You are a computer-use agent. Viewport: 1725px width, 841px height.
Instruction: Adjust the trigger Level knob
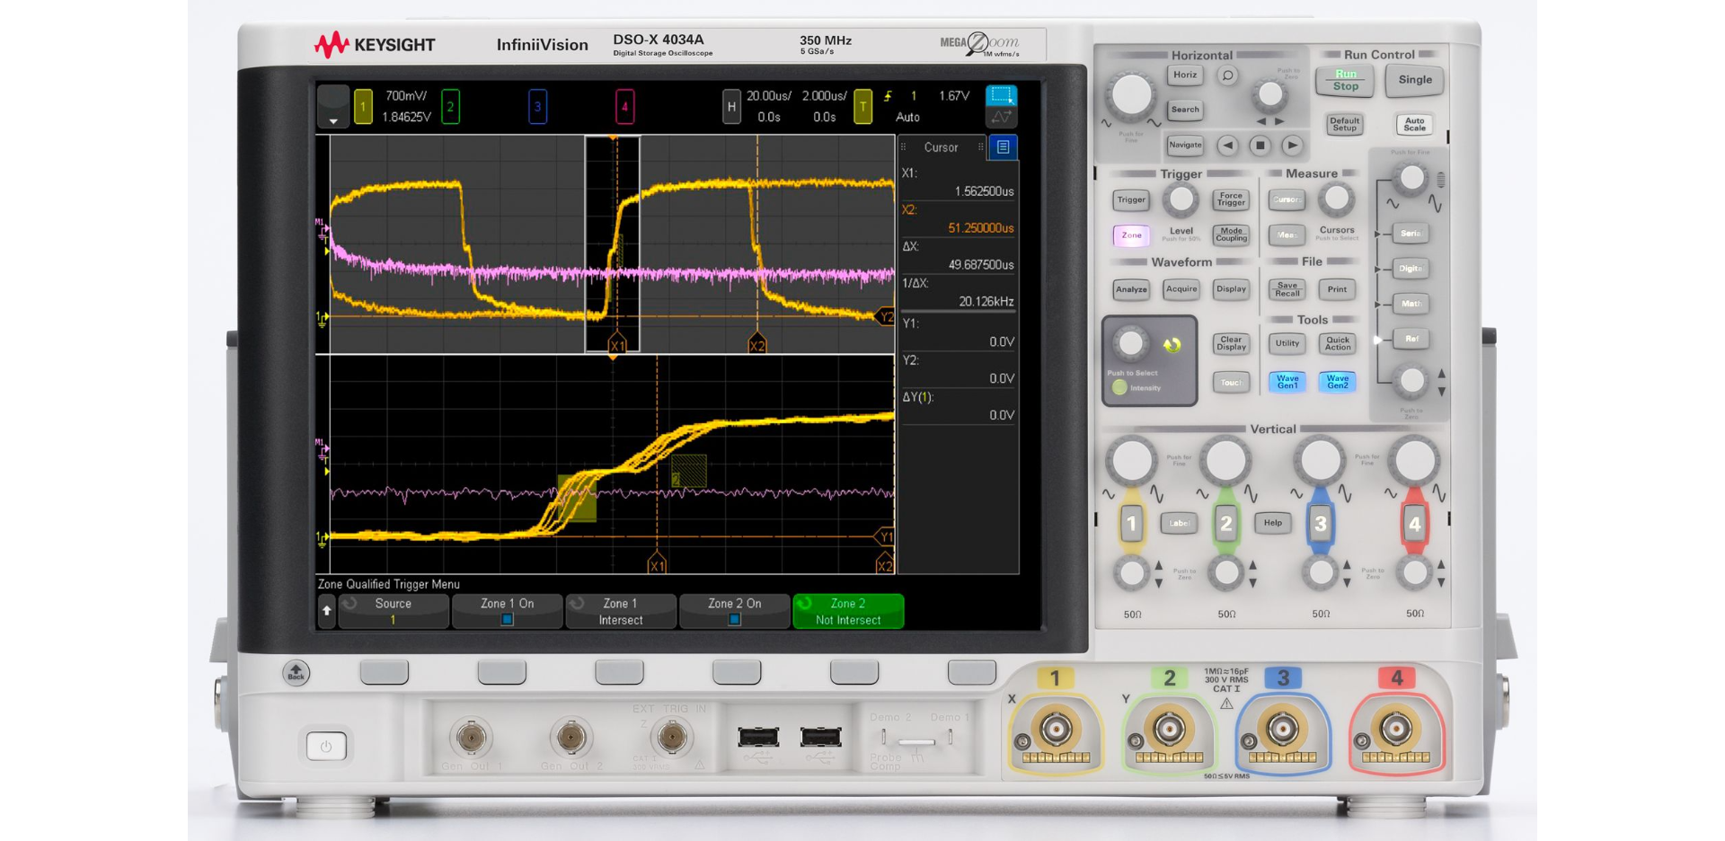1180,199
